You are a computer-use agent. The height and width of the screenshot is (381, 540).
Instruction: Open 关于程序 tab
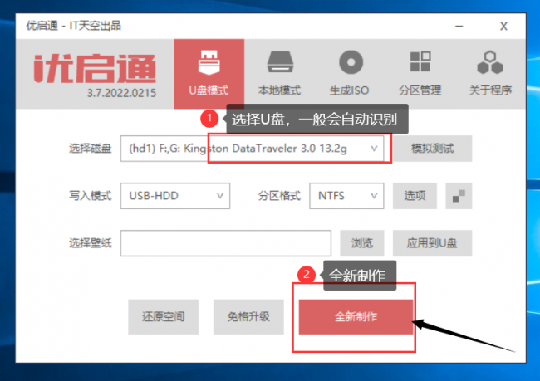tap(490, 74)
